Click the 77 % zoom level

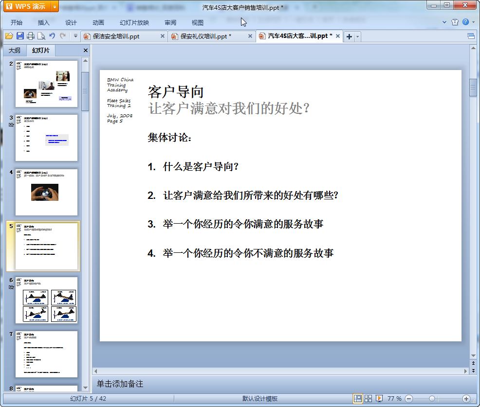(x=394, y=398)
